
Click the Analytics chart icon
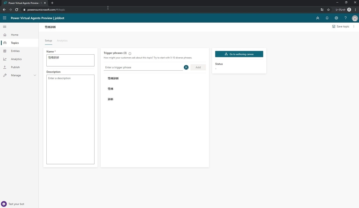coord(5,59)
